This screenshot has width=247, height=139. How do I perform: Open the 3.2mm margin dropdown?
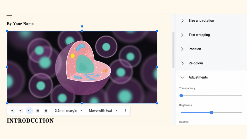[68, 111]
